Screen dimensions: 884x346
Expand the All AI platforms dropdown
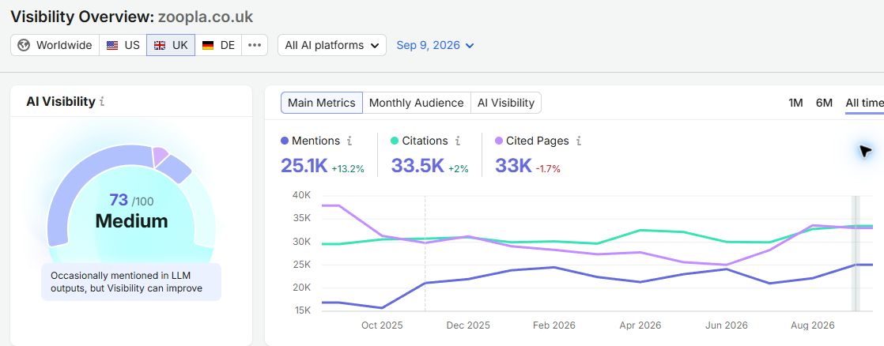(331, 45)
